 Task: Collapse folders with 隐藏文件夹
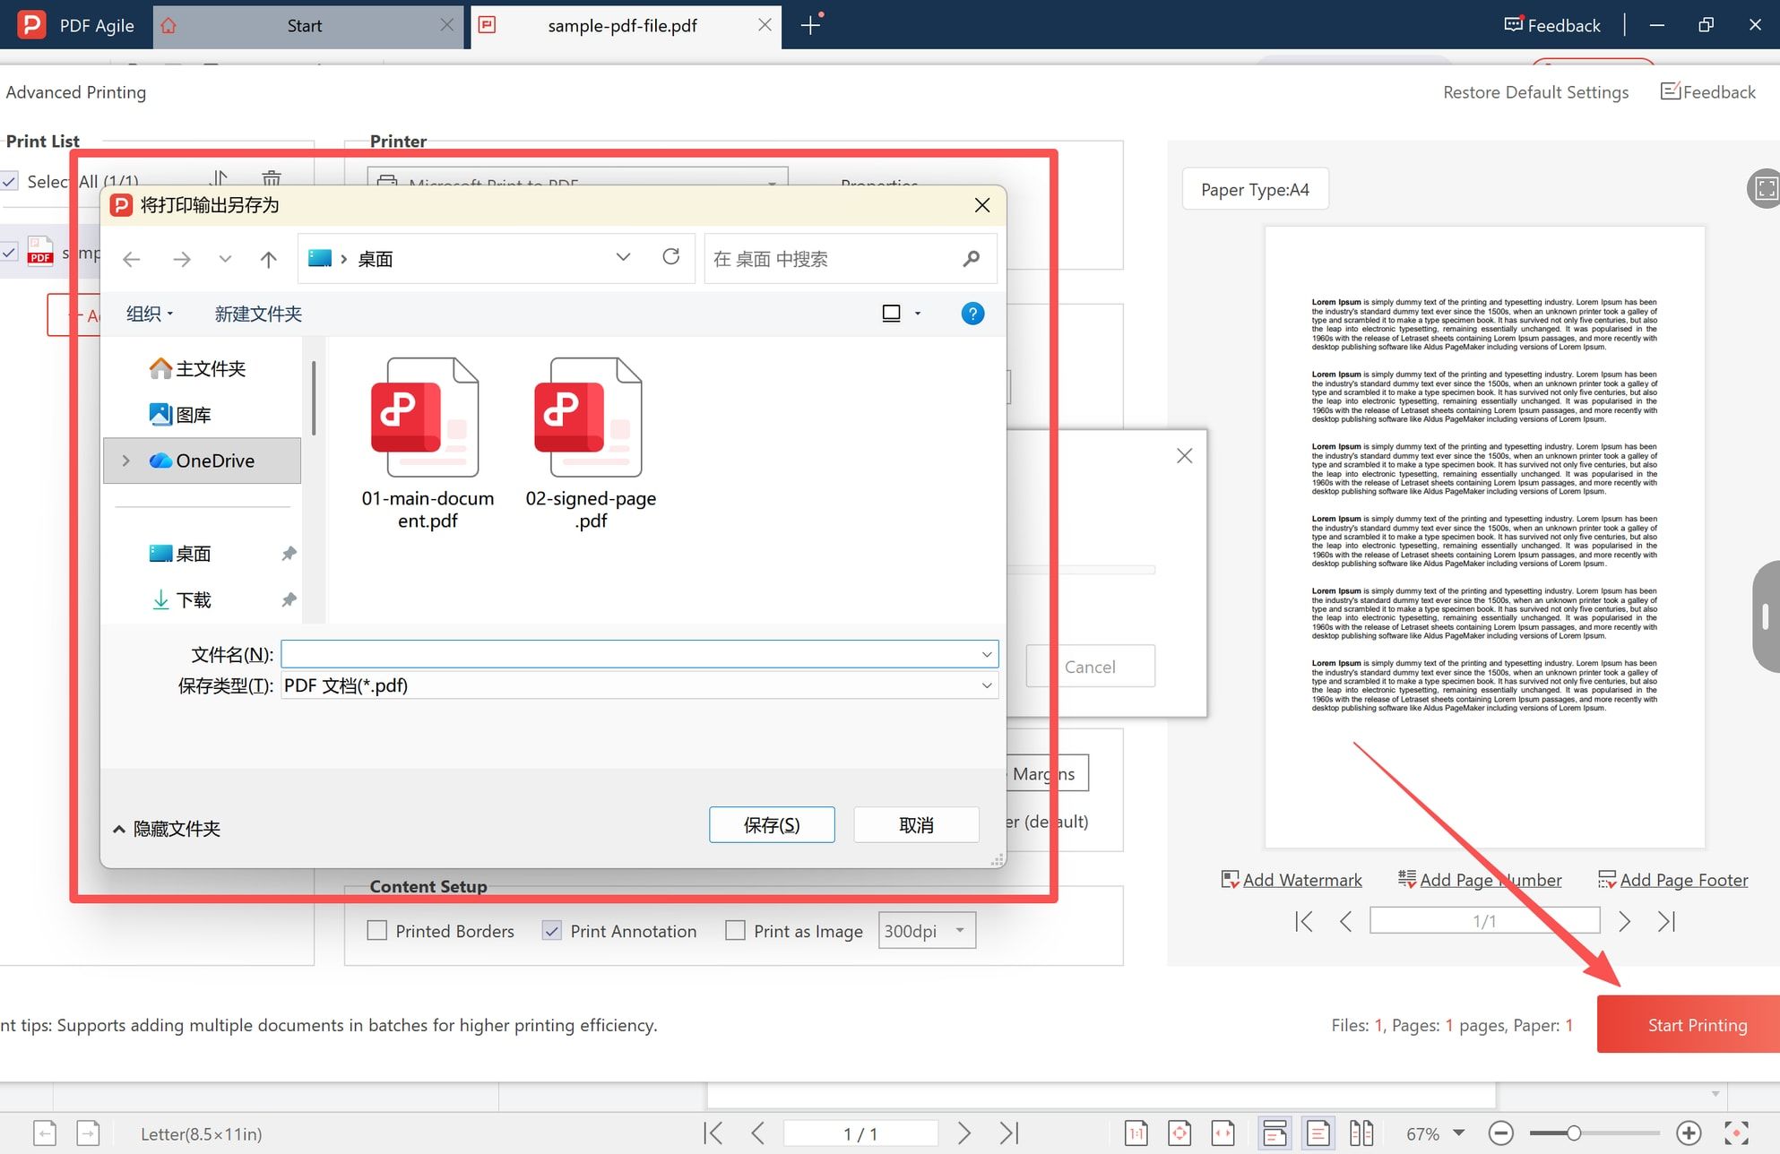coord(167,829)
